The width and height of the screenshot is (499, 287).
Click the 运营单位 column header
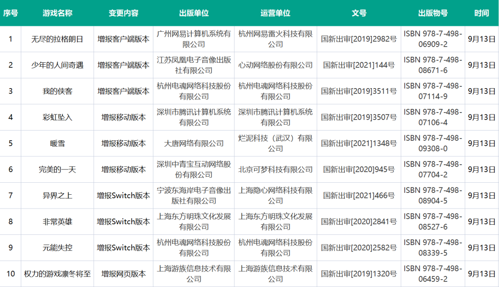click(276, 13)
